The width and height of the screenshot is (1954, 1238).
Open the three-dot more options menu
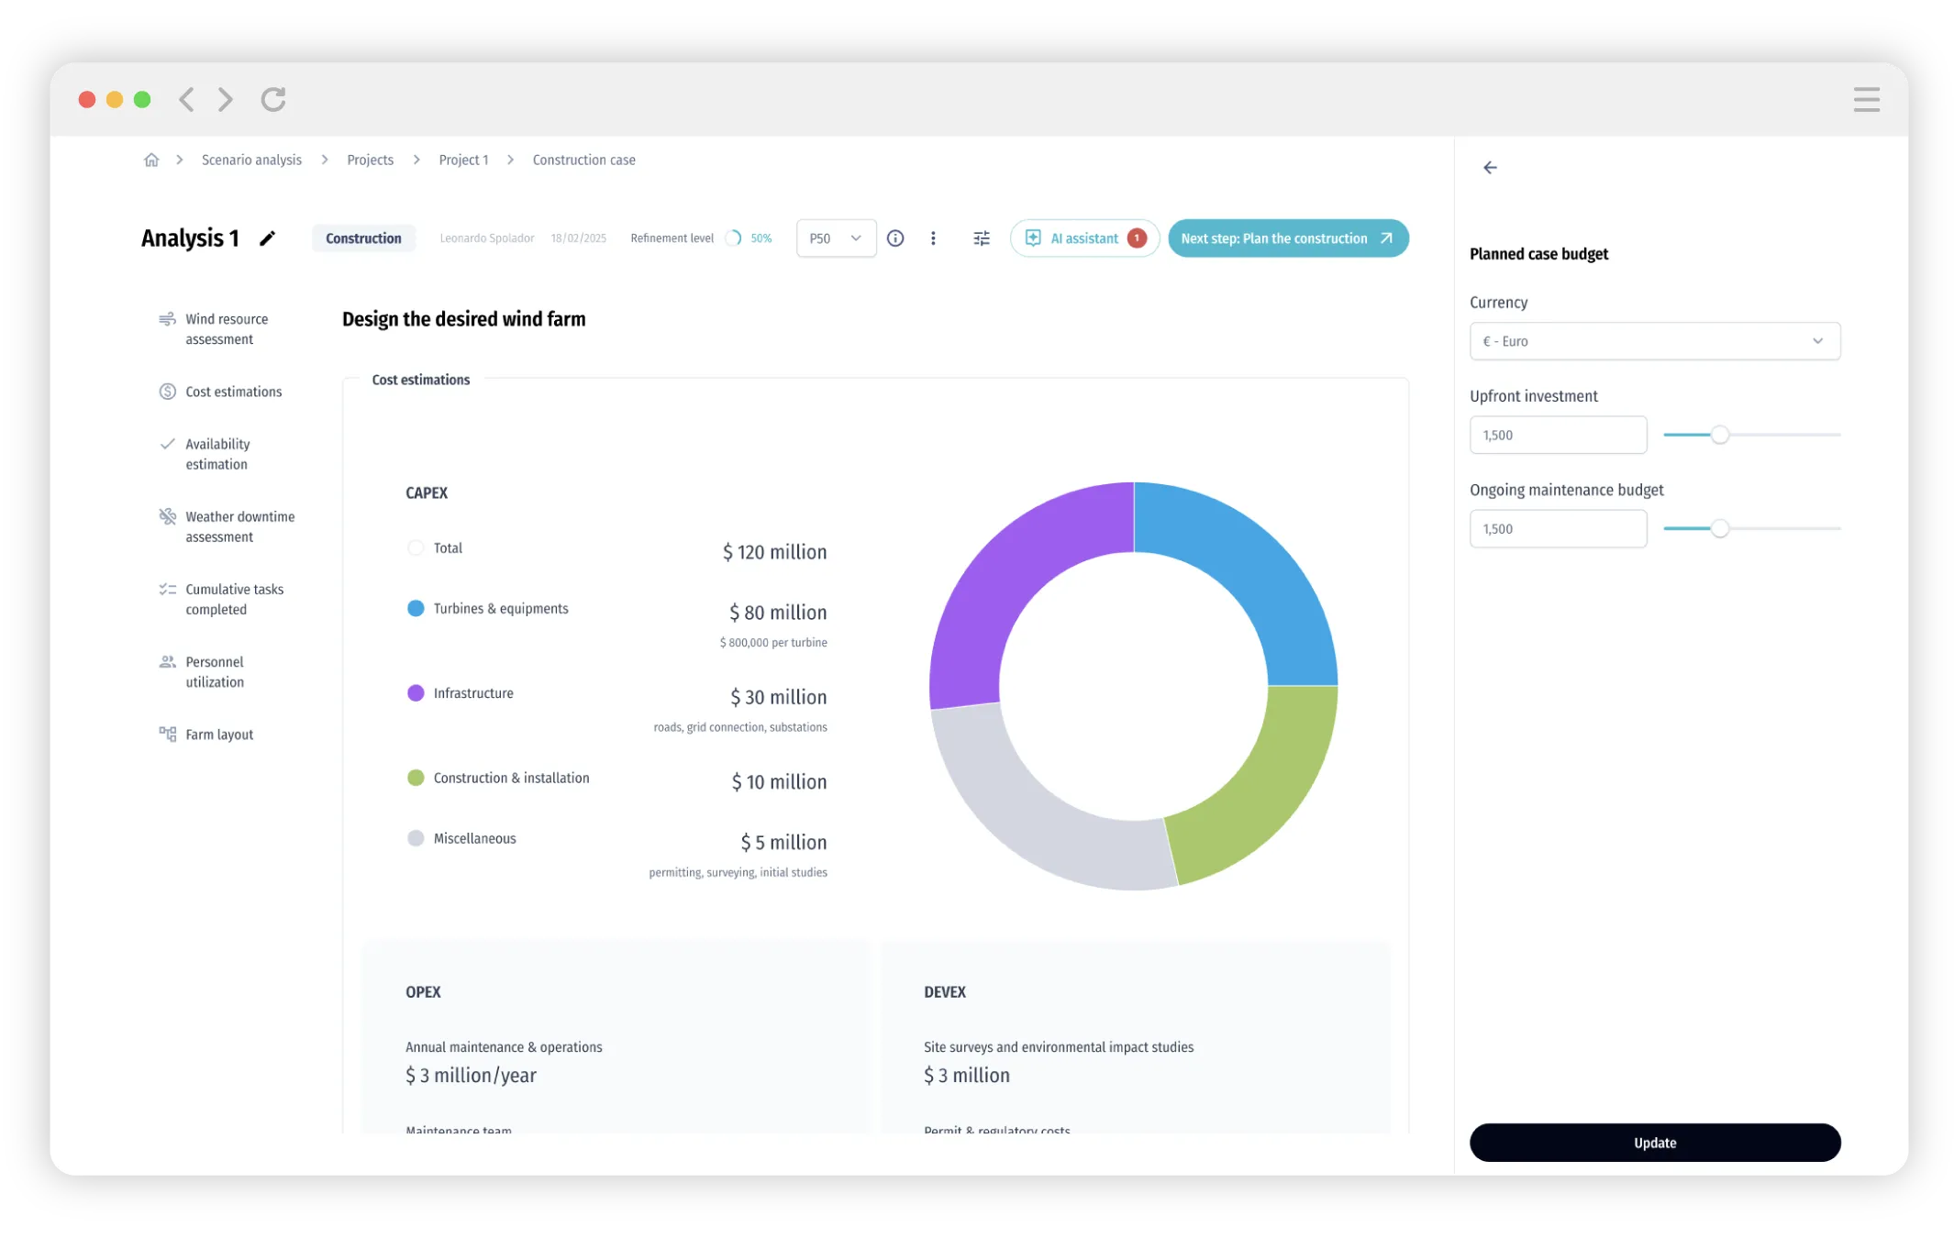point(933,238)
